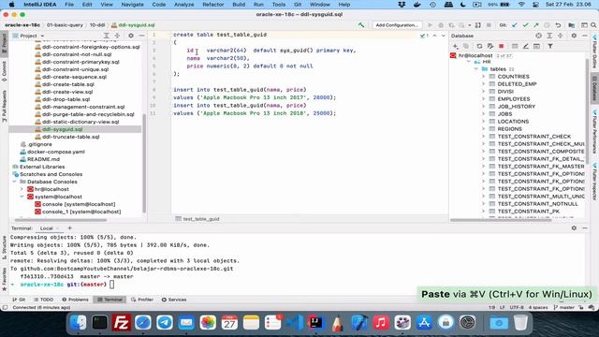599x337 pixels.
Task: Click the Edit source pencil icon
Action: (x=526, y=46)
